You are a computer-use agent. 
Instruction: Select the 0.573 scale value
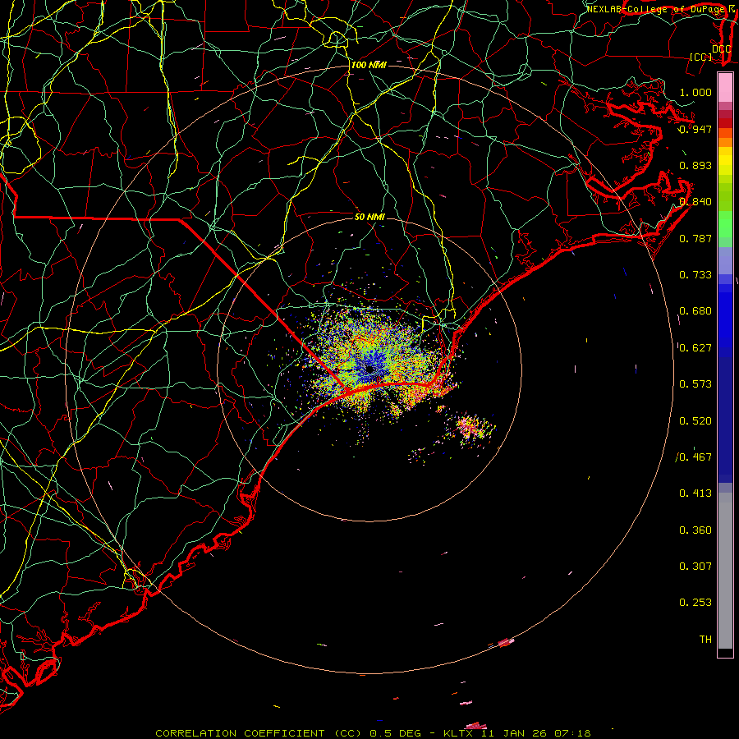pos(695,384)
